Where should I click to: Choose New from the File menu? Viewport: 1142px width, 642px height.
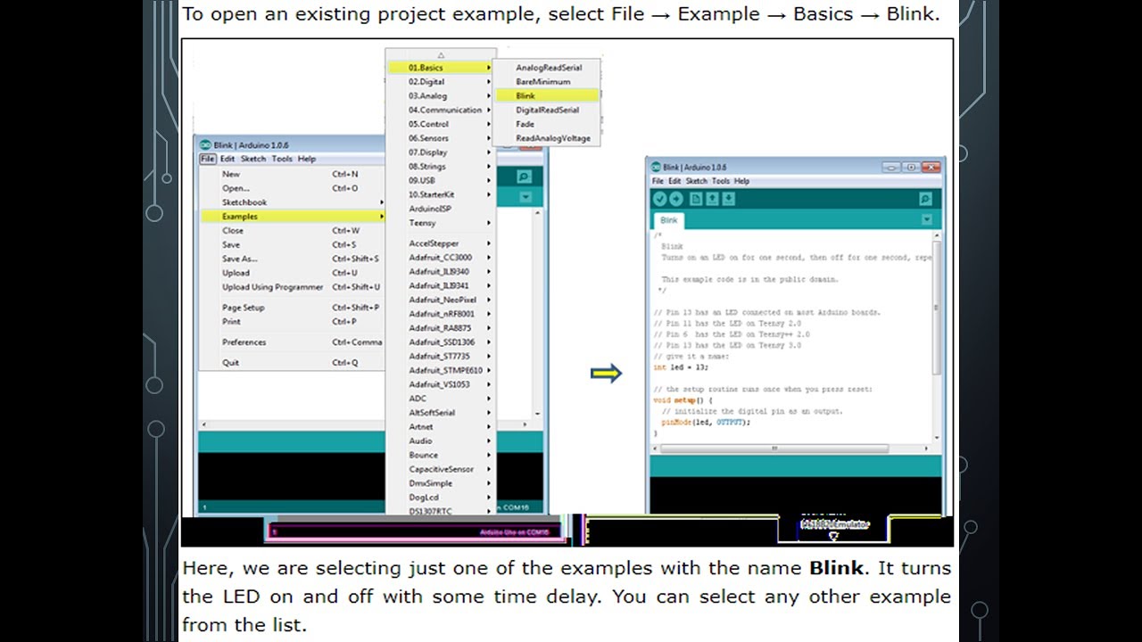pyautogui.click(x=292, y=174)
